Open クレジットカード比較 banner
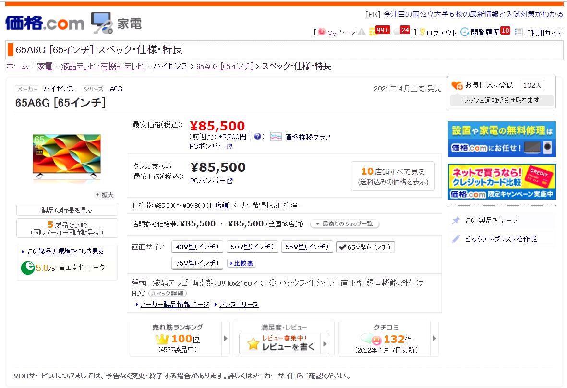 click(x=502, y=181)
